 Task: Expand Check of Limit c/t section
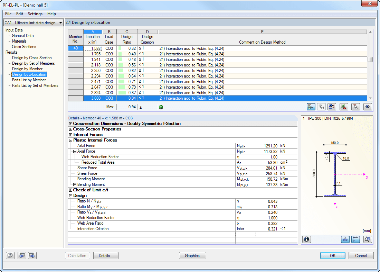pyautogui.click(x=70, y=190)
